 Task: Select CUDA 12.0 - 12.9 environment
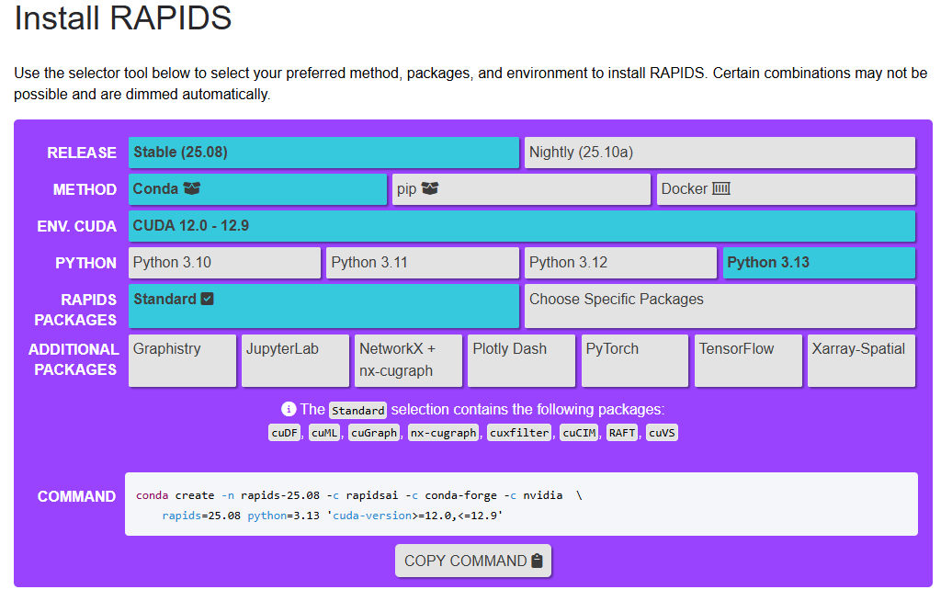(x=522, y=226)
